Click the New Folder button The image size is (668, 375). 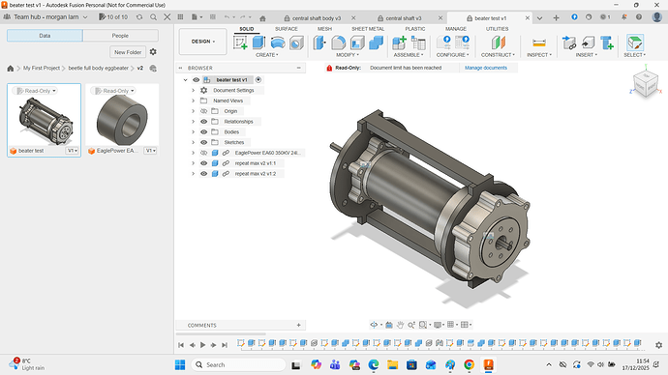128,52
